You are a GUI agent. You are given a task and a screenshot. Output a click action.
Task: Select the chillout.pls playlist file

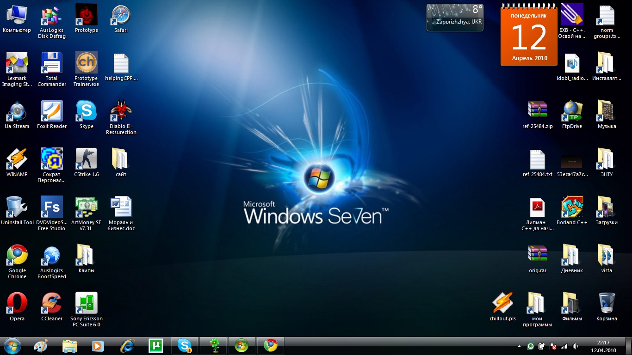tap(502, 307)
